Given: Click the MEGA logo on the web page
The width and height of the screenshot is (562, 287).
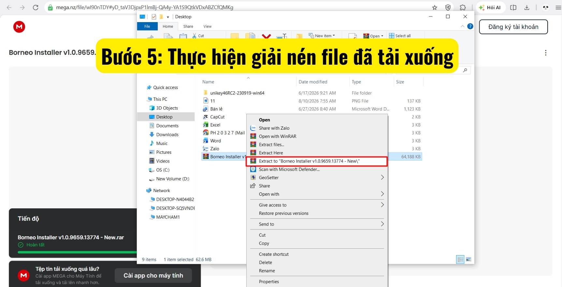Looking at the screenshot, I should [x=19, y=27].
